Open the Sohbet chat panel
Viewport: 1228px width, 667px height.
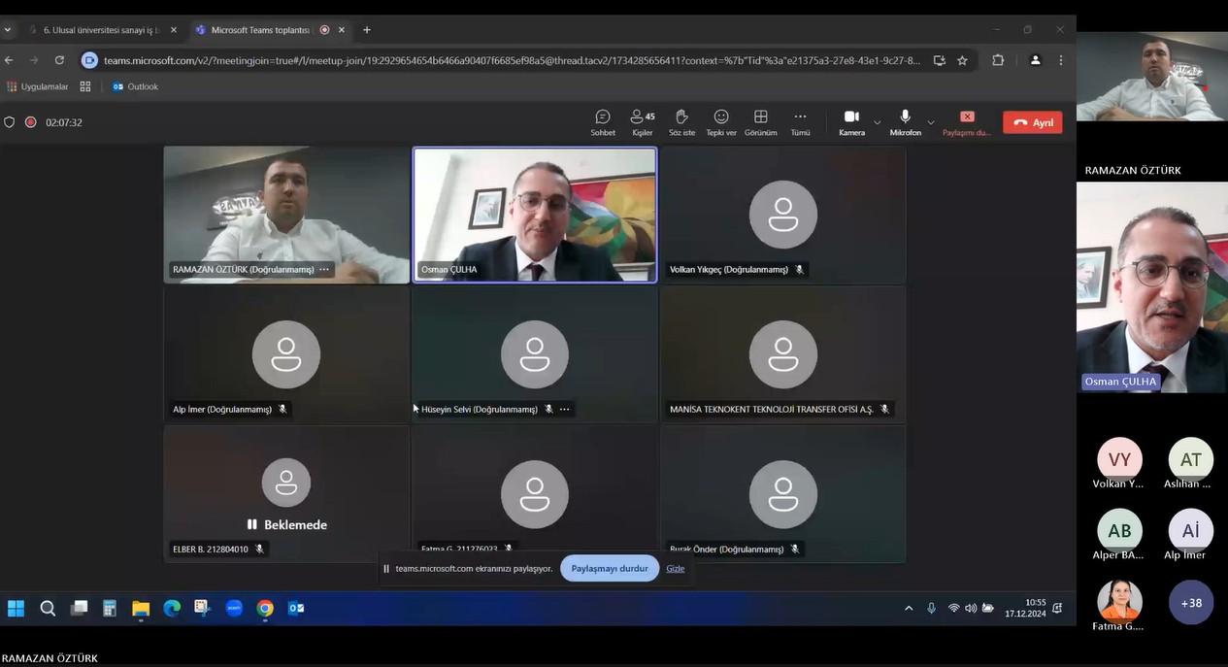click(x=602, y=122)
